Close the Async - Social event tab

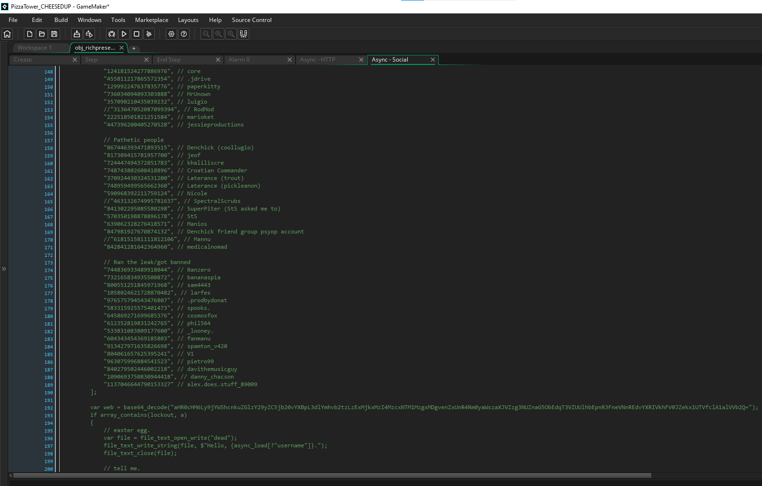433,60
